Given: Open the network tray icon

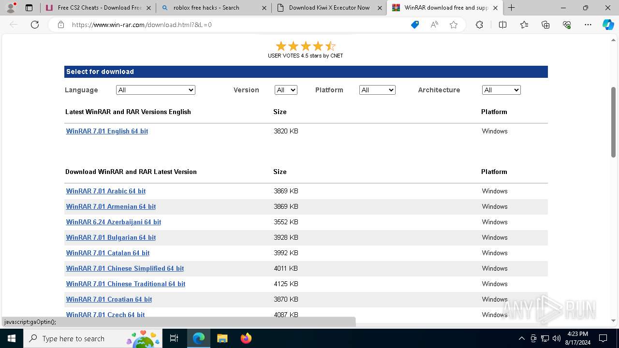Looking at the screenshot, I should (x=545, y=338).
